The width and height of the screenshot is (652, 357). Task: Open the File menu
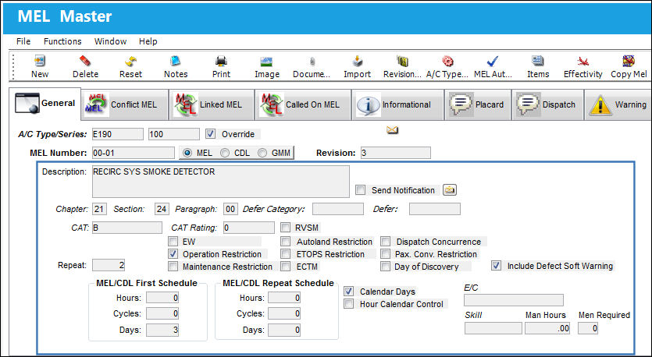pos(23,41)
